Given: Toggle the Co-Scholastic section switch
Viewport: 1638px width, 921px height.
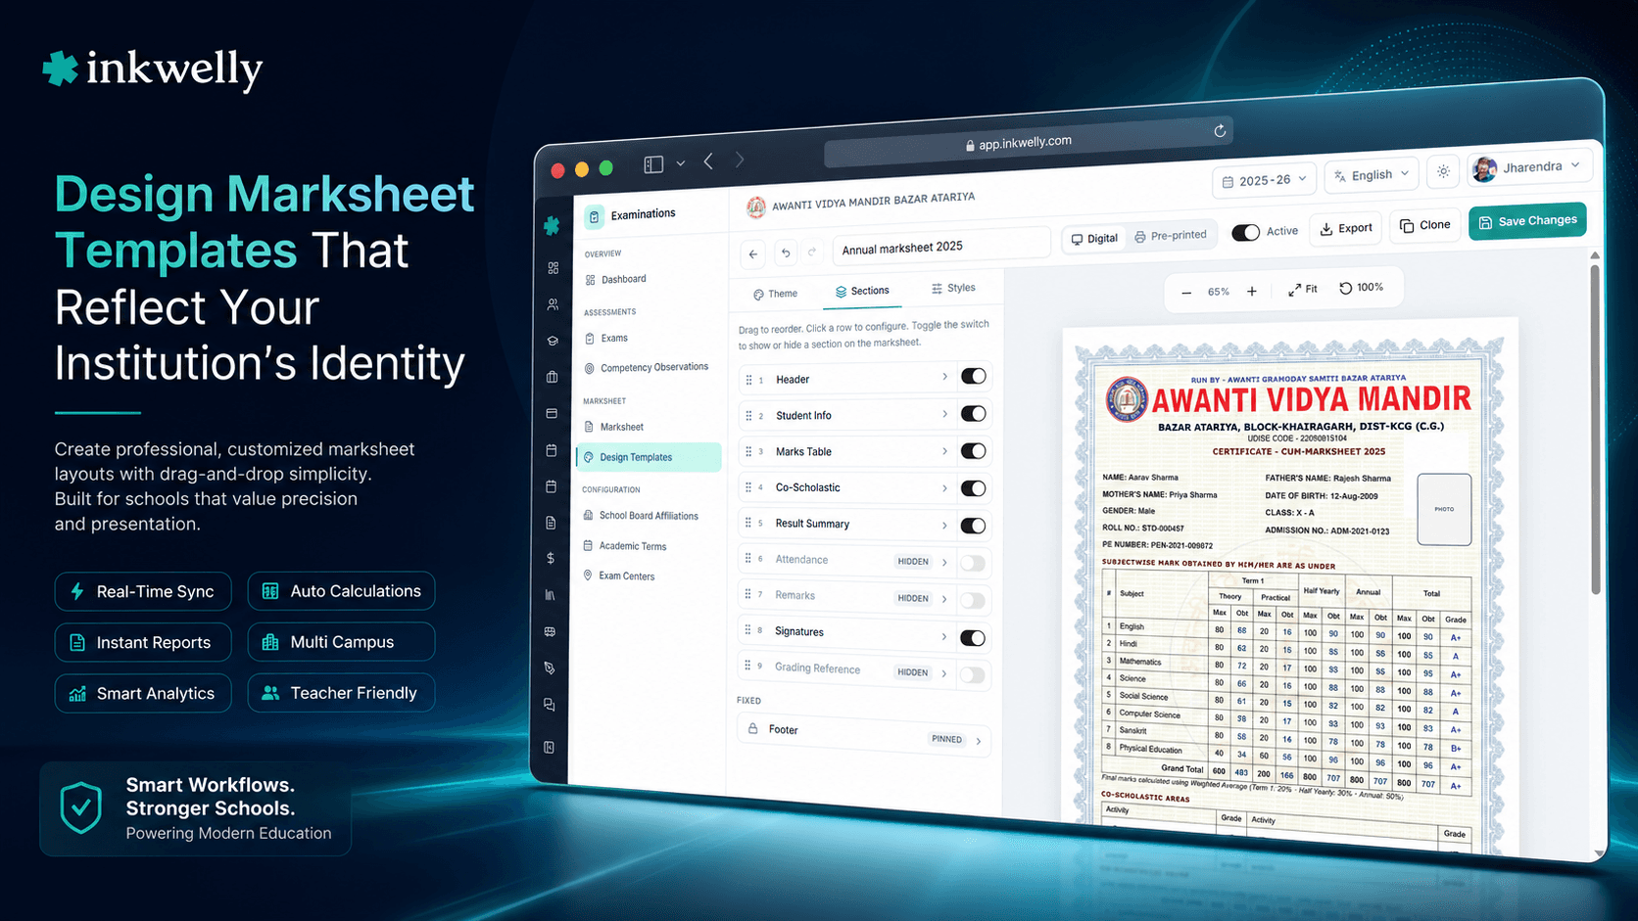Looking at the screenshot, I should pos(973,487).
